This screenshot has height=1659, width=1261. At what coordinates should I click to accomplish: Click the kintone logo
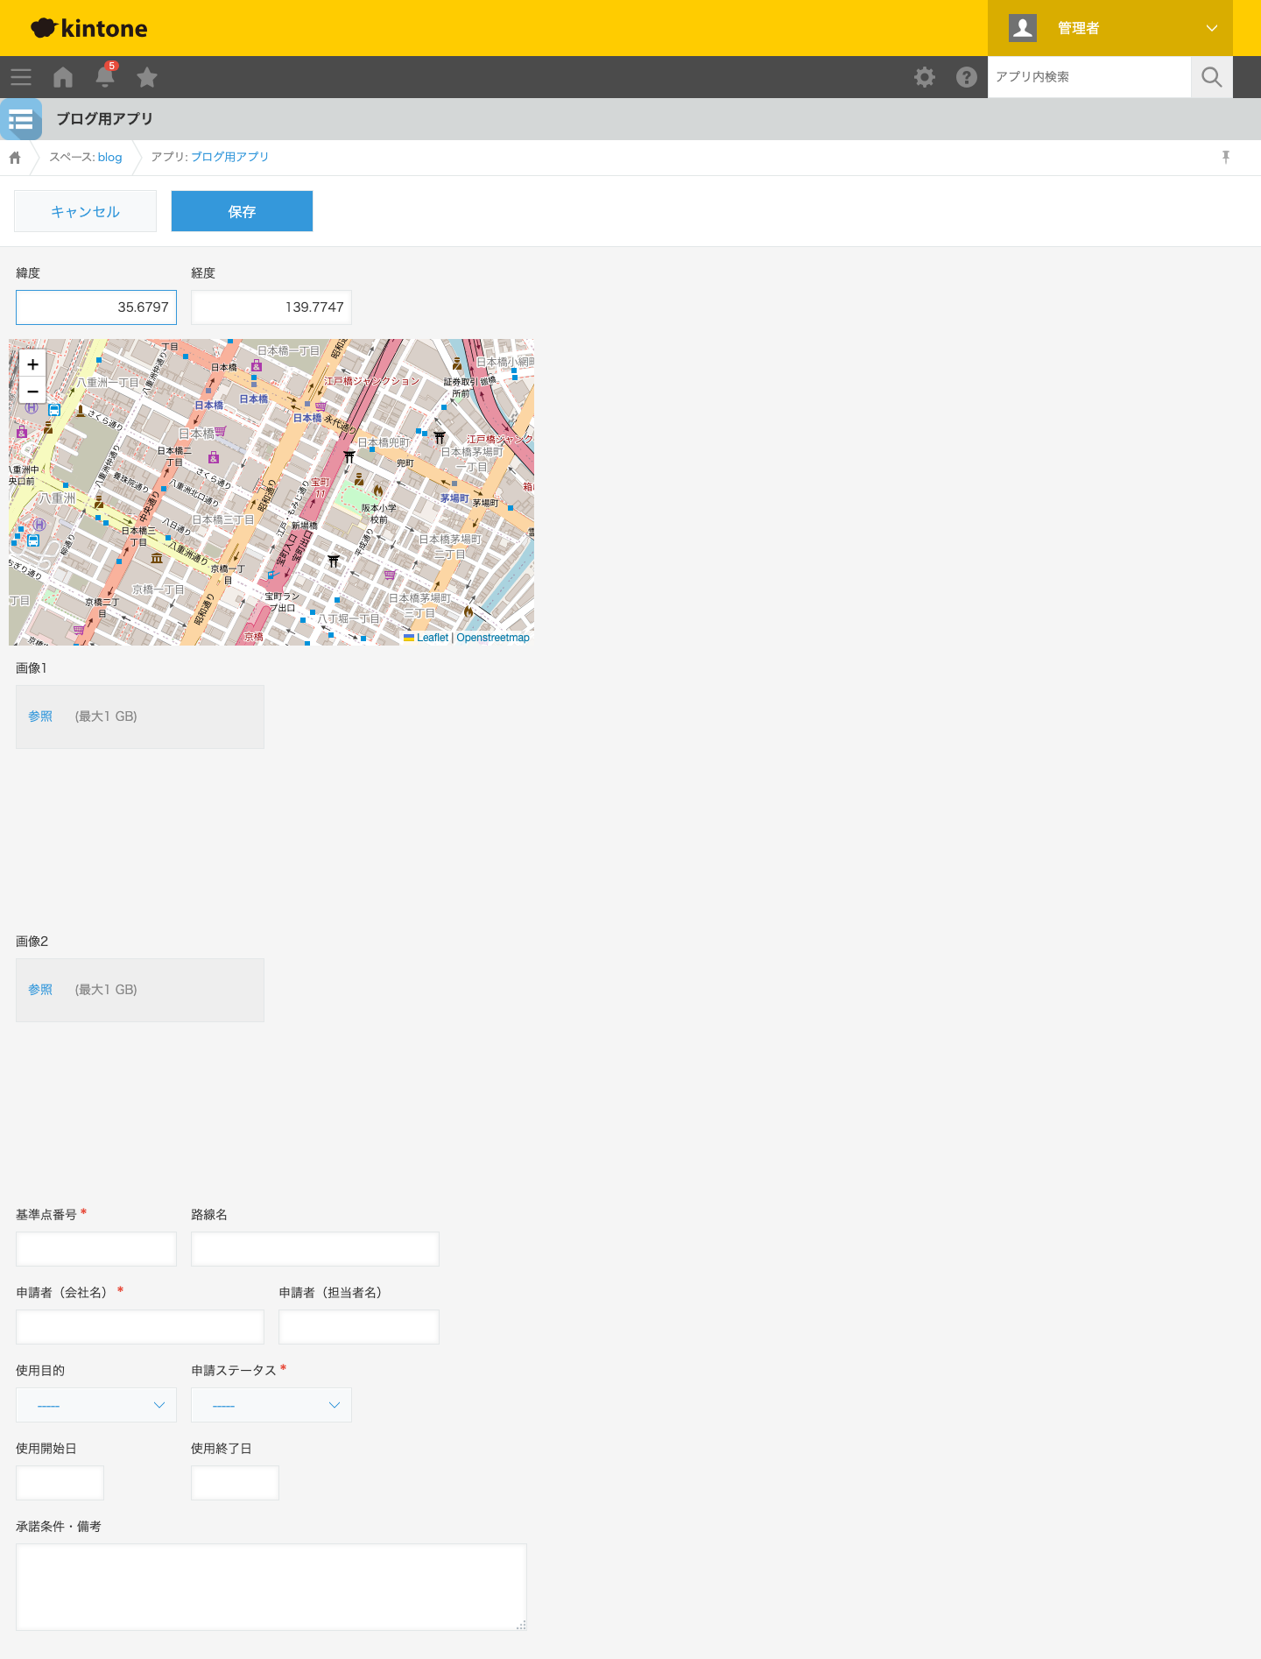[89, 28]
